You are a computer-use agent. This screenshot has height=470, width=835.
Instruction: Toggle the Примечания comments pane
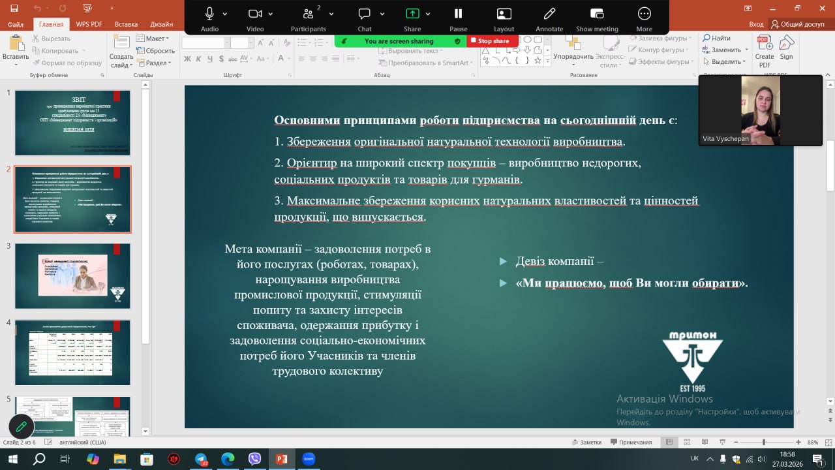tap(630, 442)
